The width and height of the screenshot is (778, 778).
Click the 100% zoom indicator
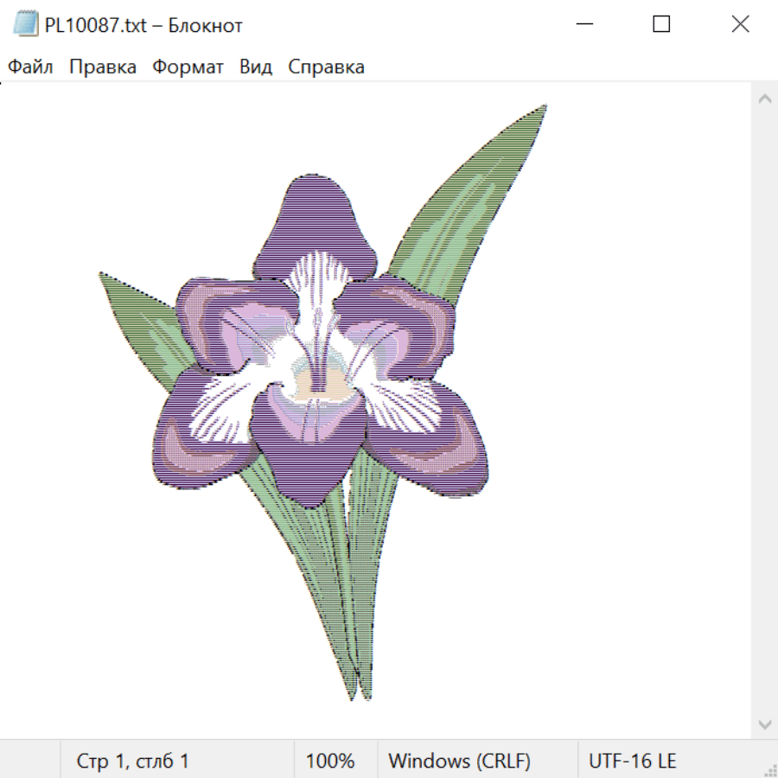click(330, 762)
